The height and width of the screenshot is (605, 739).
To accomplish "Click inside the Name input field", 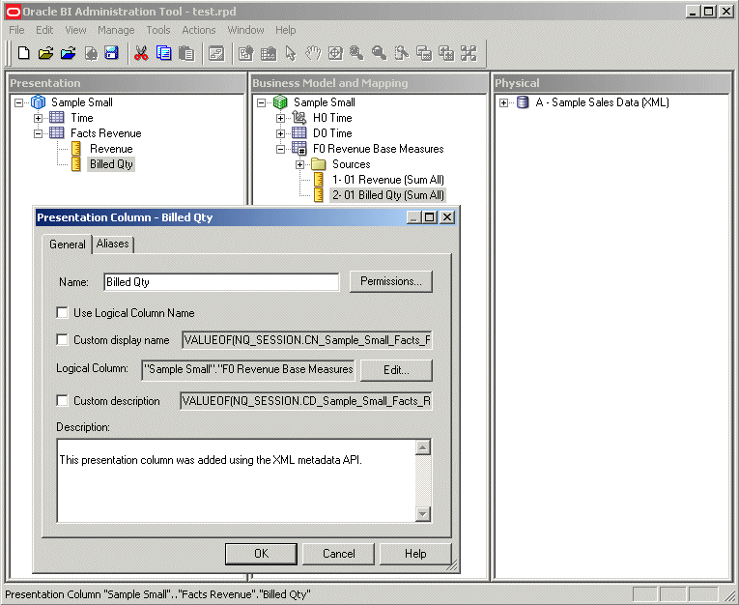I will pyautogui.click(x=221, y=282).
